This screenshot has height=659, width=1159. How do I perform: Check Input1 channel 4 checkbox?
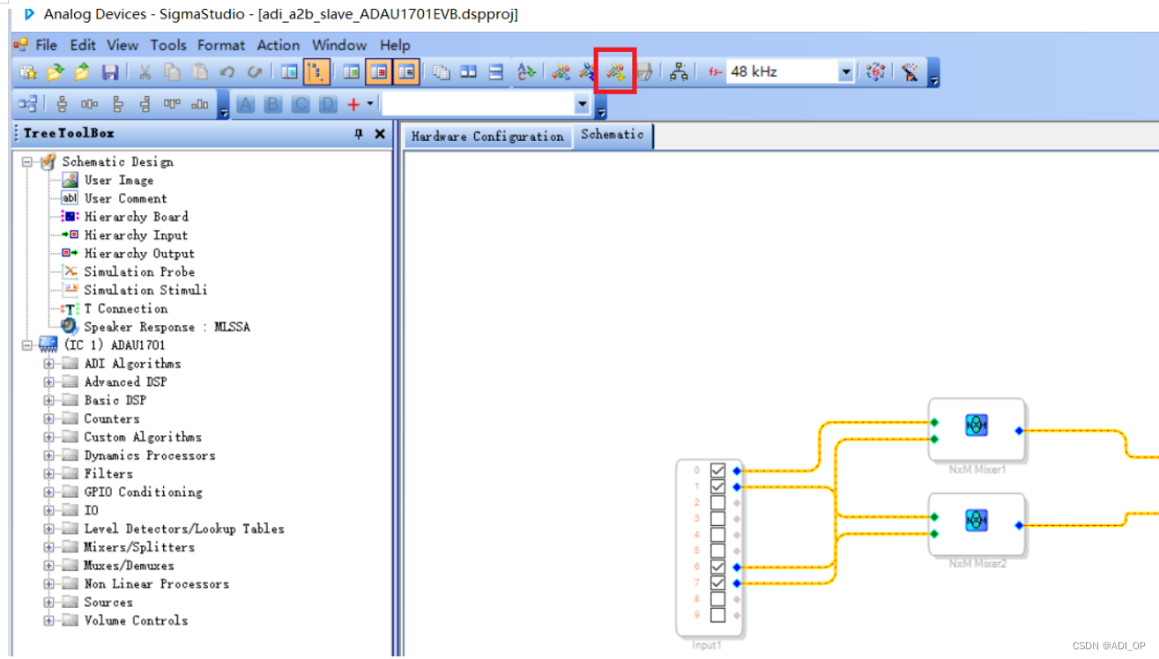717,535
